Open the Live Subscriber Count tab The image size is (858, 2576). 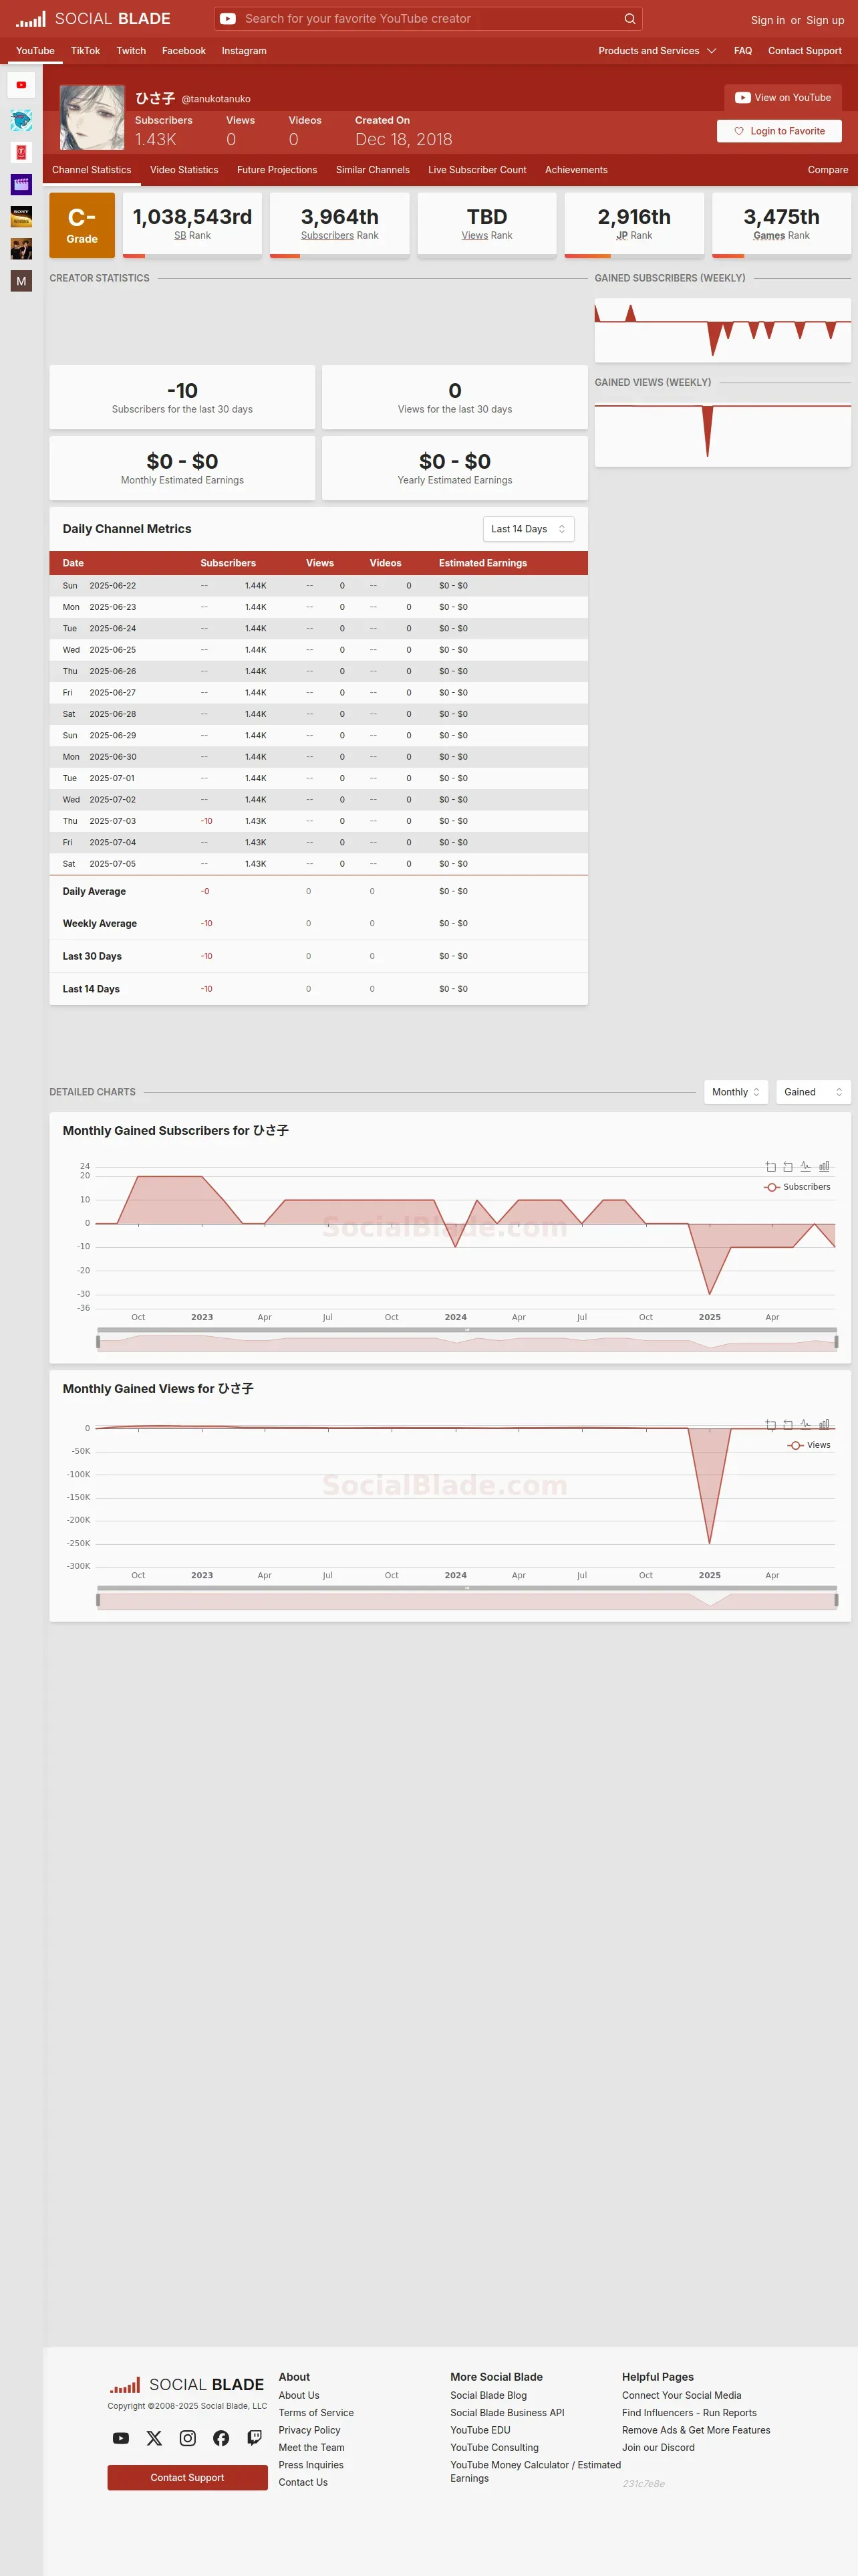coord(477,170)
